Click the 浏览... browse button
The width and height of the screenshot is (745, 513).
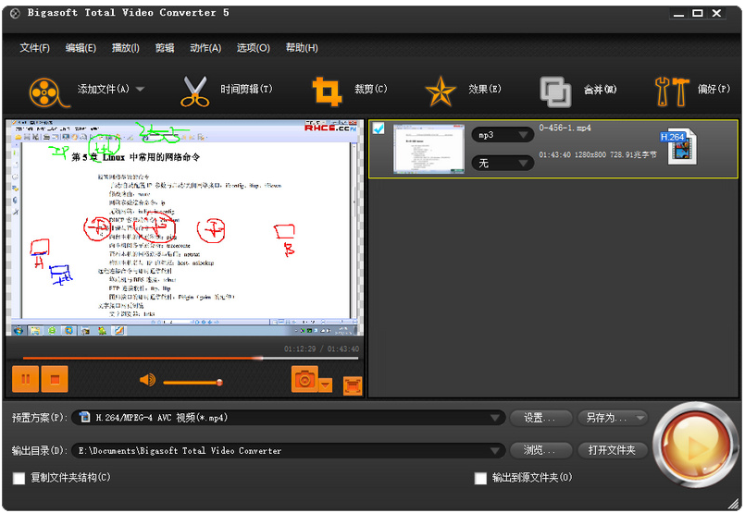pos(540,450)
